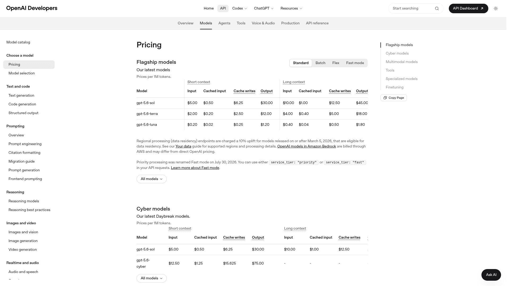Click Short context header in Flagship table
This screenshot has width=509, height=286.
click(199, 82)
